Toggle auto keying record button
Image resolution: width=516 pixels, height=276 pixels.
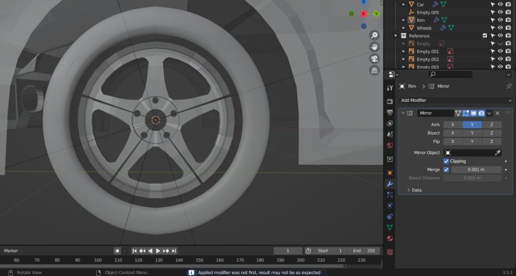click(x=117, y=251)
